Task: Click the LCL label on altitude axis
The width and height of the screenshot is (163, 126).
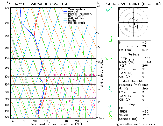Action: pos(102,118)
